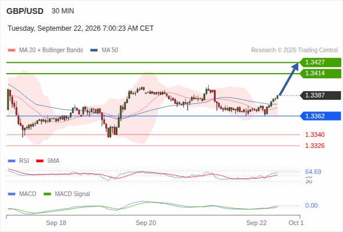
Task: Click the GBP/USD pair title
Action: coord(25,11)
